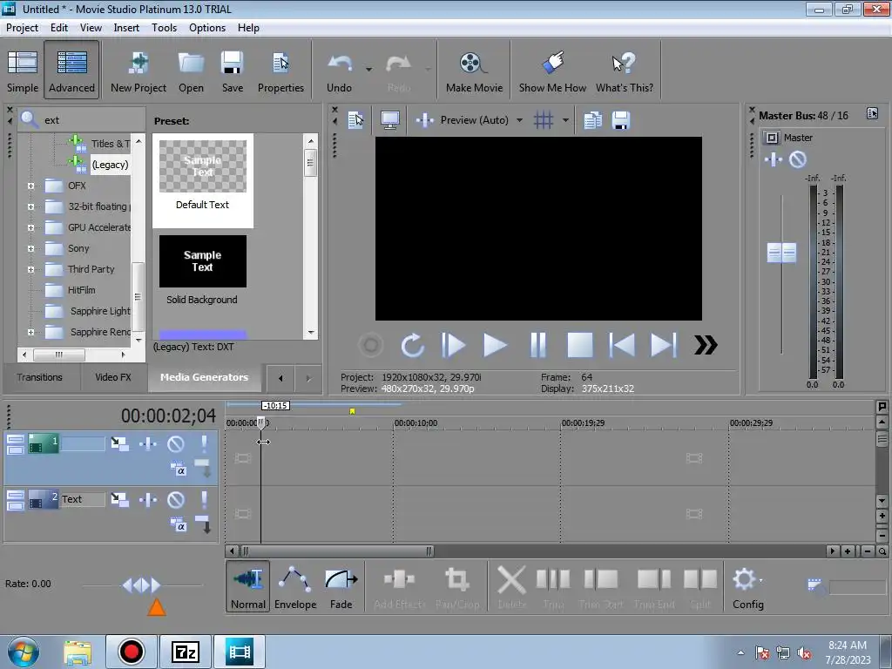This screenshot has width=892, height=669.
Task: Play from start
Action: click(x=453, y=345)
